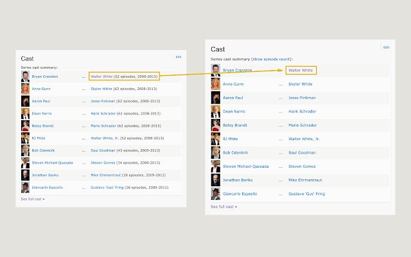The image size is (411, 257).
Task: Click Mike Ehrmantraut (28 episodes) link in left panel
Action: point(105,175)
